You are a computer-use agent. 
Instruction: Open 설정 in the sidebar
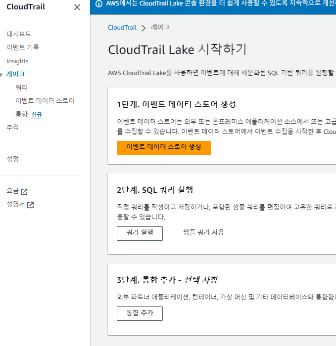point(12,159)
